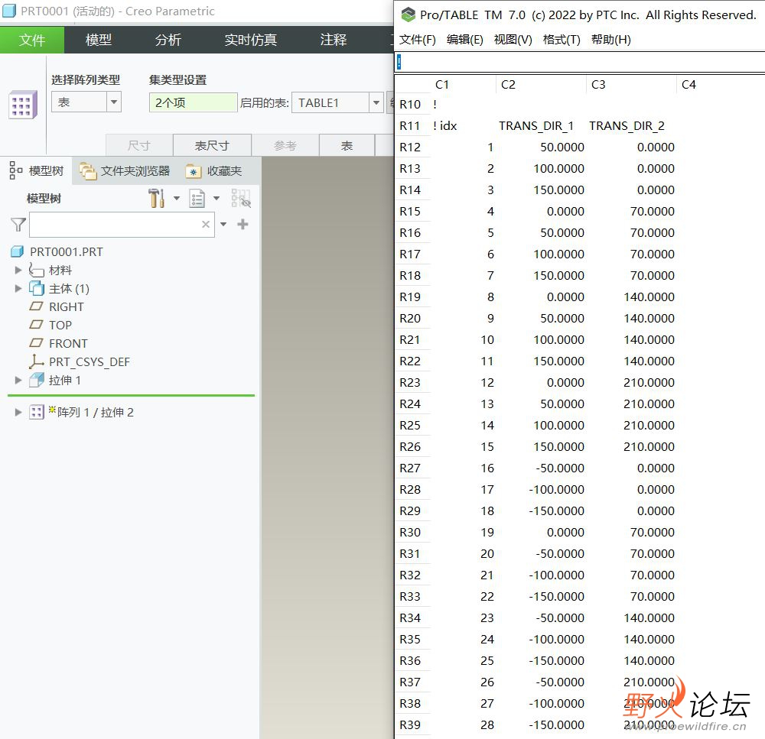This screenshot has width=765, height=739.
Task: Click the Pro/TABLE cell edit bar
Action: 580,62
